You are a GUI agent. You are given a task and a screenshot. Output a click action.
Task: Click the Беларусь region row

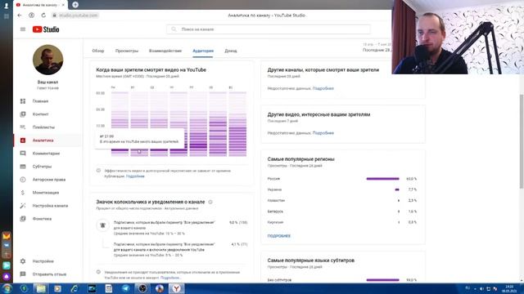click(x=342, y=212)
